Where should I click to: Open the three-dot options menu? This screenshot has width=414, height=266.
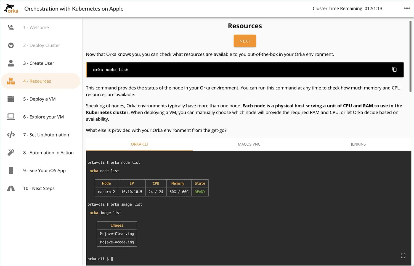(407, 9)
